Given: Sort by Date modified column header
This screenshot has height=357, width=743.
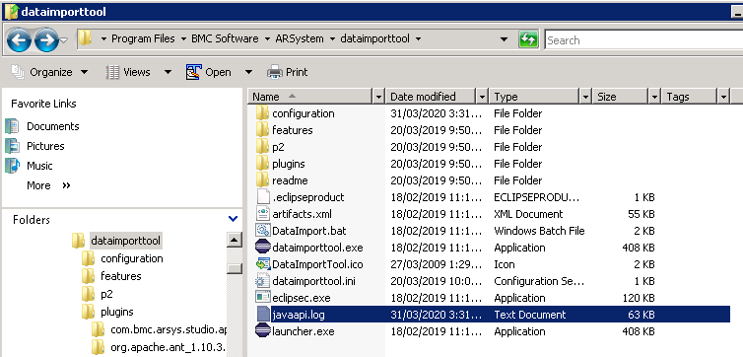Looking at the screenshot, I should pyautogui.click(x=430, y=97).
